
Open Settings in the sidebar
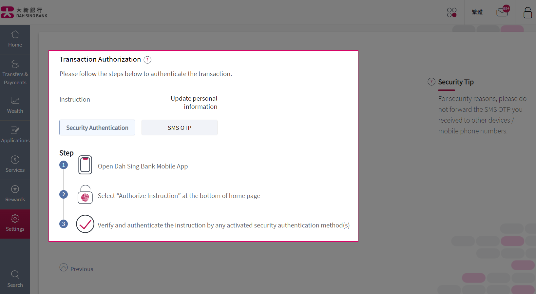coord(15,224)
